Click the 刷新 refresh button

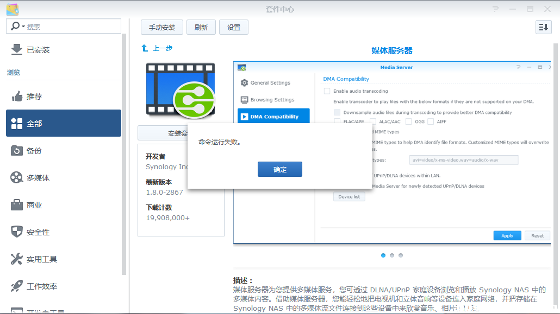(x=201, y=28)
